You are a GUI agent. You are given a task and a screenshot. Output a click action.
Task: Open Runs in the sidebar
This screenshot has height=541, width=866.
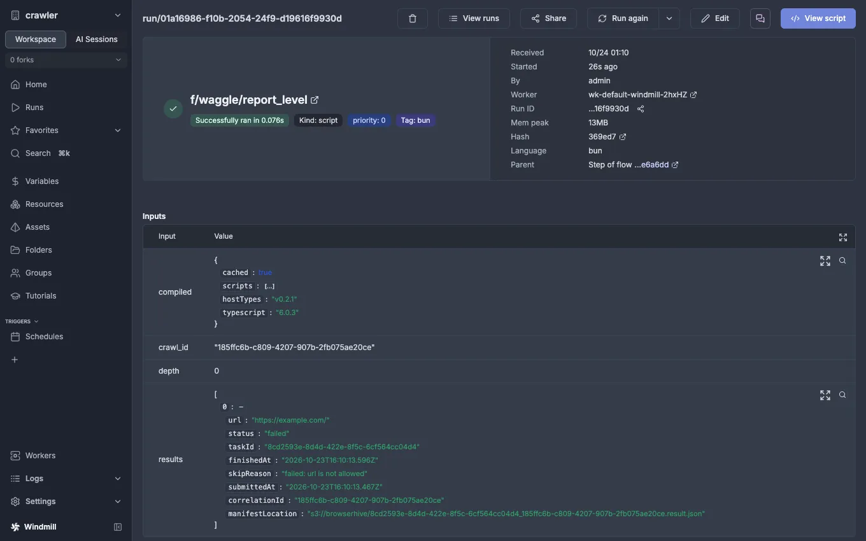pyautogui.click(x=66, y=108)
